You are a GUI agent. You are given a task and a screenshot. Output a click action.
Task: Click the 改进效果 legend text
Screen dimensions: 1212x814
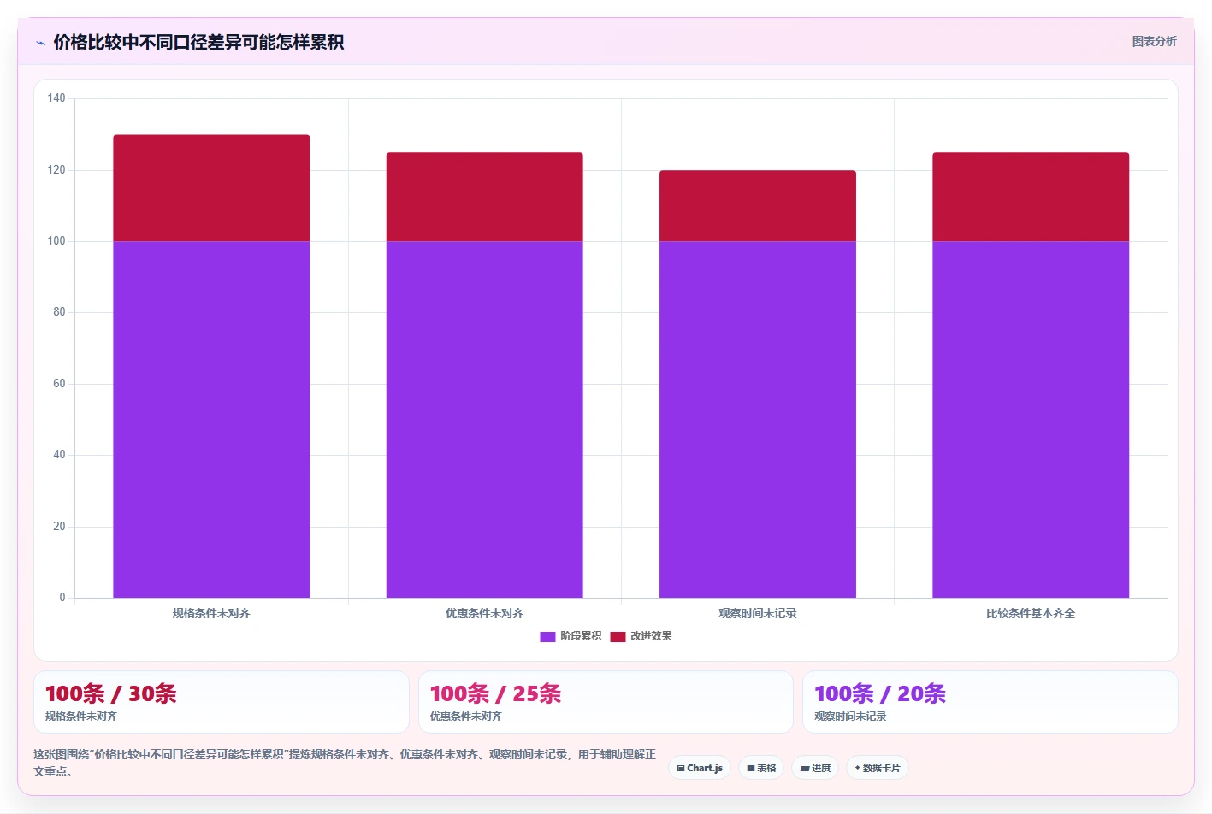pos(651,636)
